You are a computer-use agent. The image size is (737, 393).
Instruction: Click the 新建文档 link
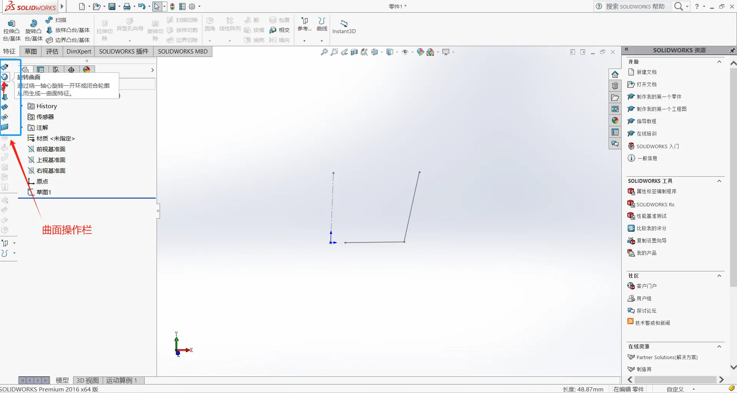coord(647,72)
